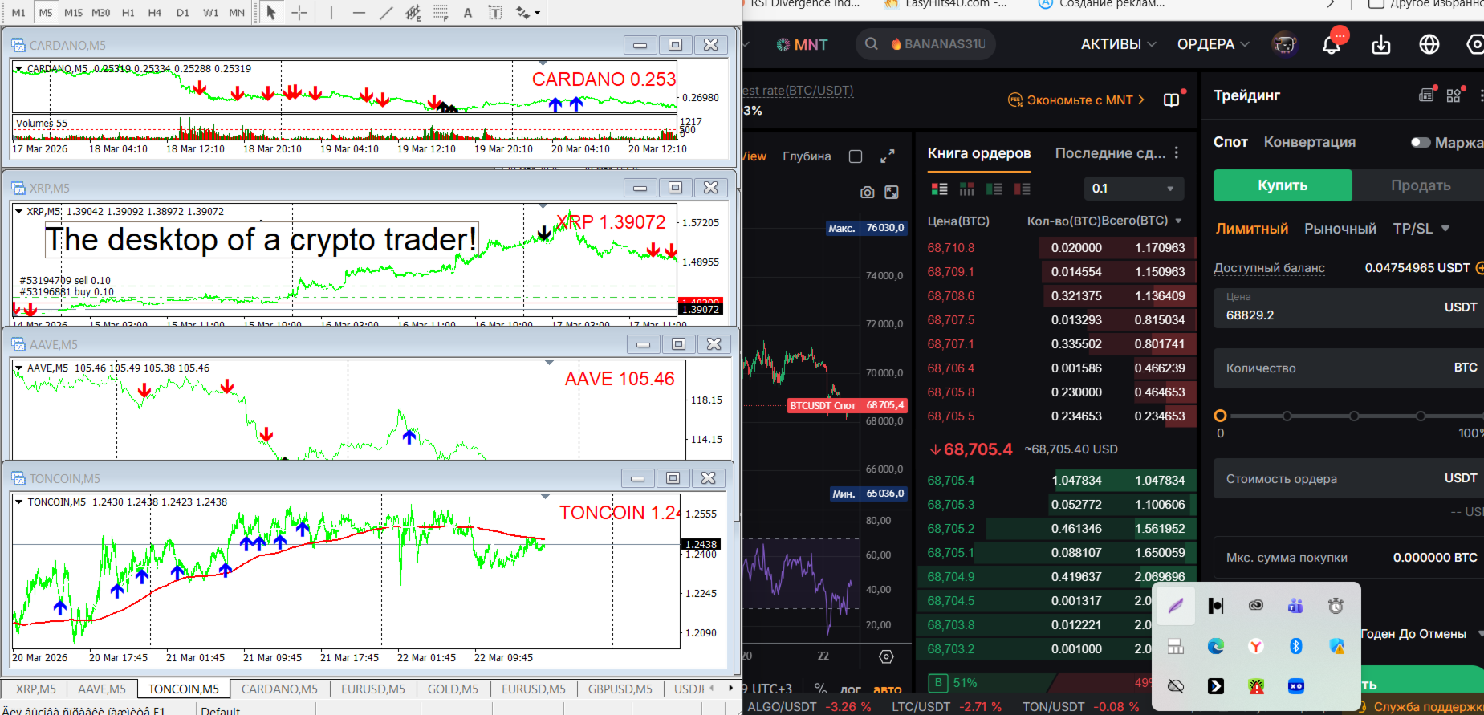The image size is (1484, 715).
Task: Take a chart snapshot with camera icon
Action: 867,193
